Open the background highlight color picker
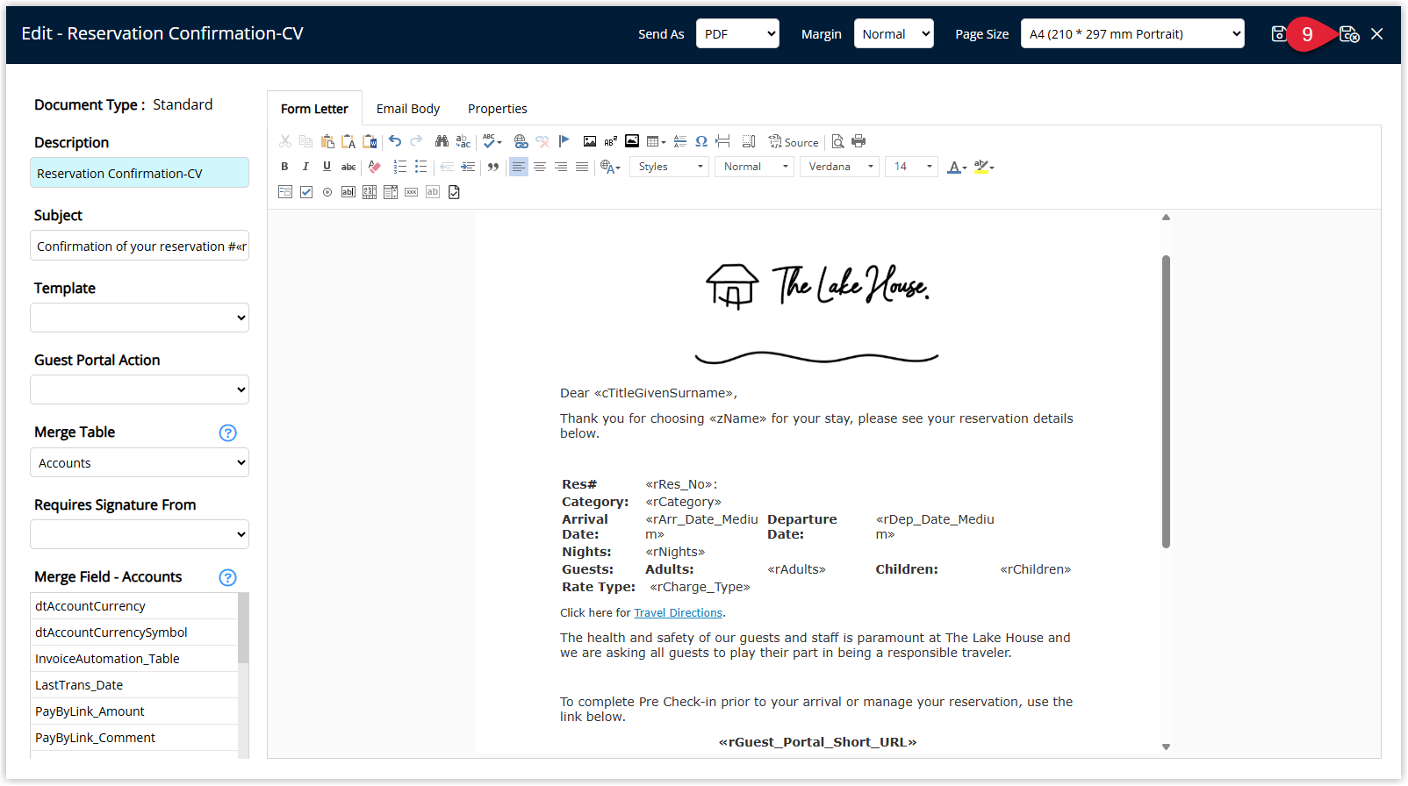 tap(984, 167)
